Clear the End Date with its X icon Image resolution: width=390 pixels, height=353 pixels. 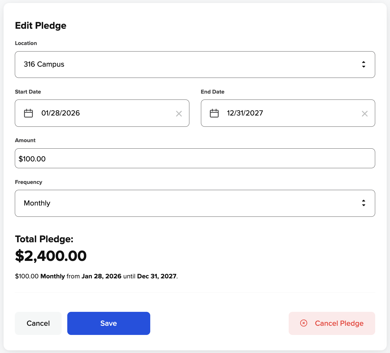[x=365, y=114]
